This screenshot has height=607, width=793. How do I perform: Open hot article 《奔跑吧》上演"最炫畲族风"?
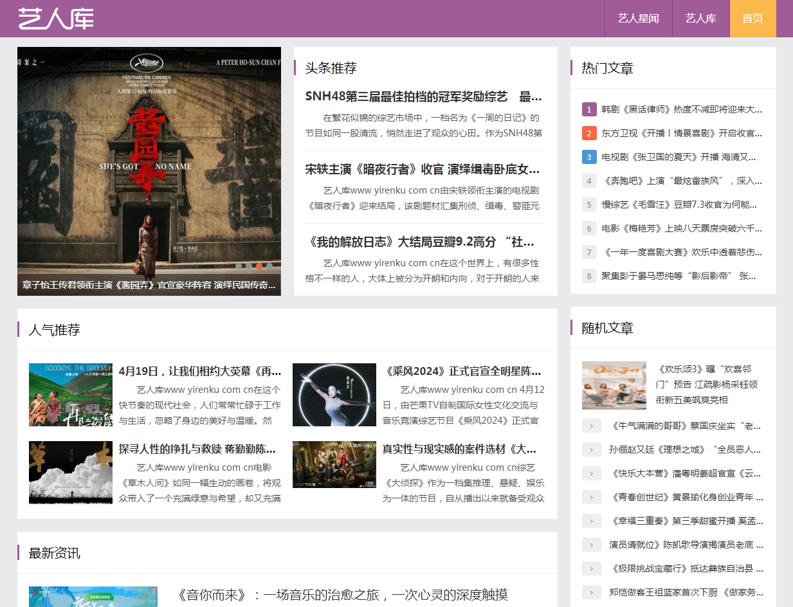[682, 181]
